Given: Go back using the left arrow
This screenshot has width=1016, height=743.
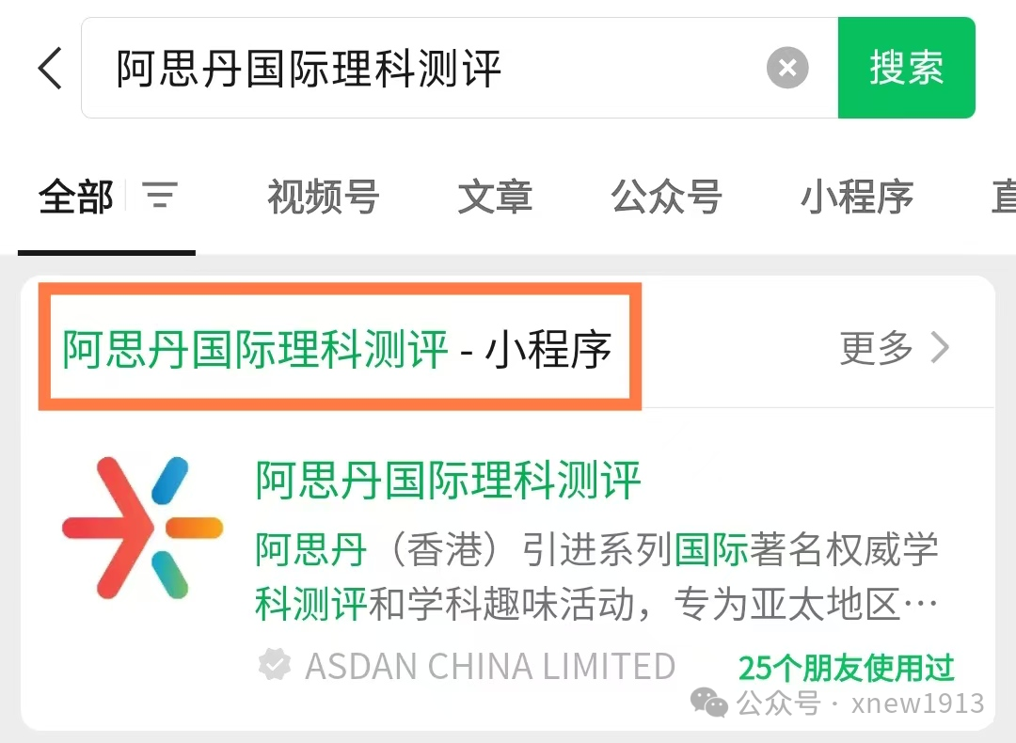Looking at the screenshot, I should [x=50, y=68].
